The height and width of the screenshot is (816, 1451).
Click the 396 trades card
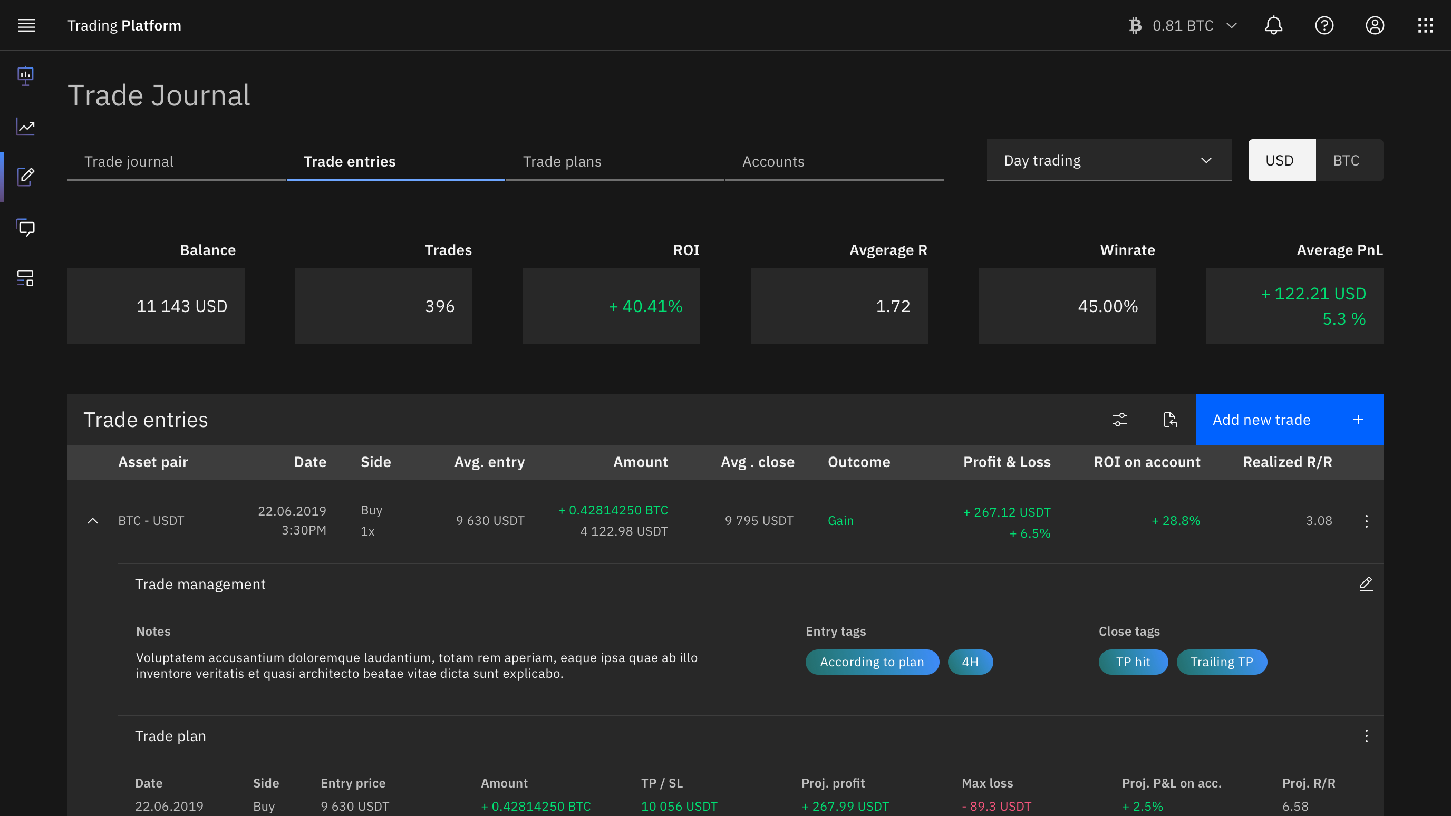[x=384, y=306]
